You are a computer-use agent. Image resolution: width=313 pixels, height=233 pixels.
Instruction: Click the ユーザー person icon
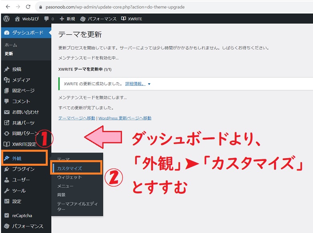click(6, 180)
